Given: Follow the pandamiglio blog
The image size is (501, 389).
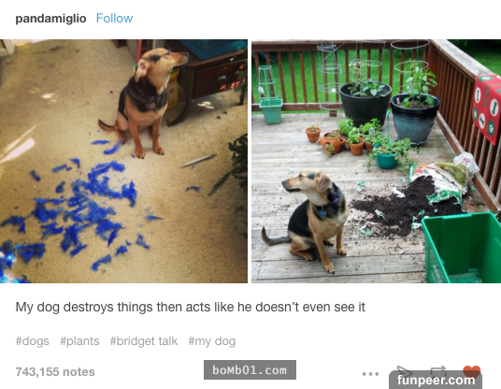Looking at the screenshot, I should point(114,18).
